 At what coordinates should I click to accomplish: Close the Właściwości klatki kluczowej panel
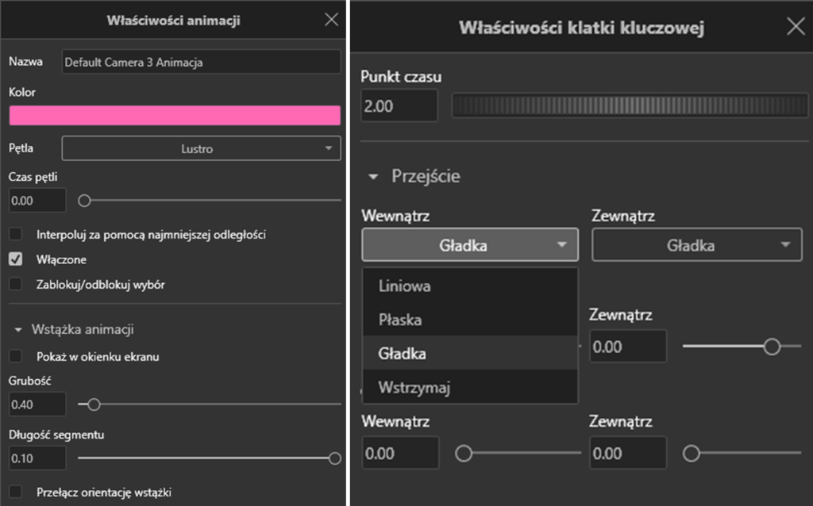(795, 27)
